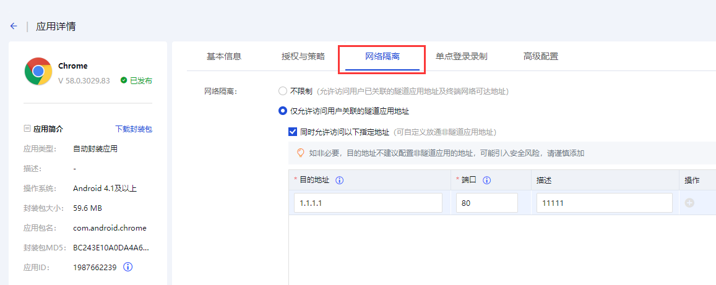The height and width of the screenshot is (285, 716).
Task: Go back using the left arrow icon
Action: pyautogui.click(x=14, y=27)
